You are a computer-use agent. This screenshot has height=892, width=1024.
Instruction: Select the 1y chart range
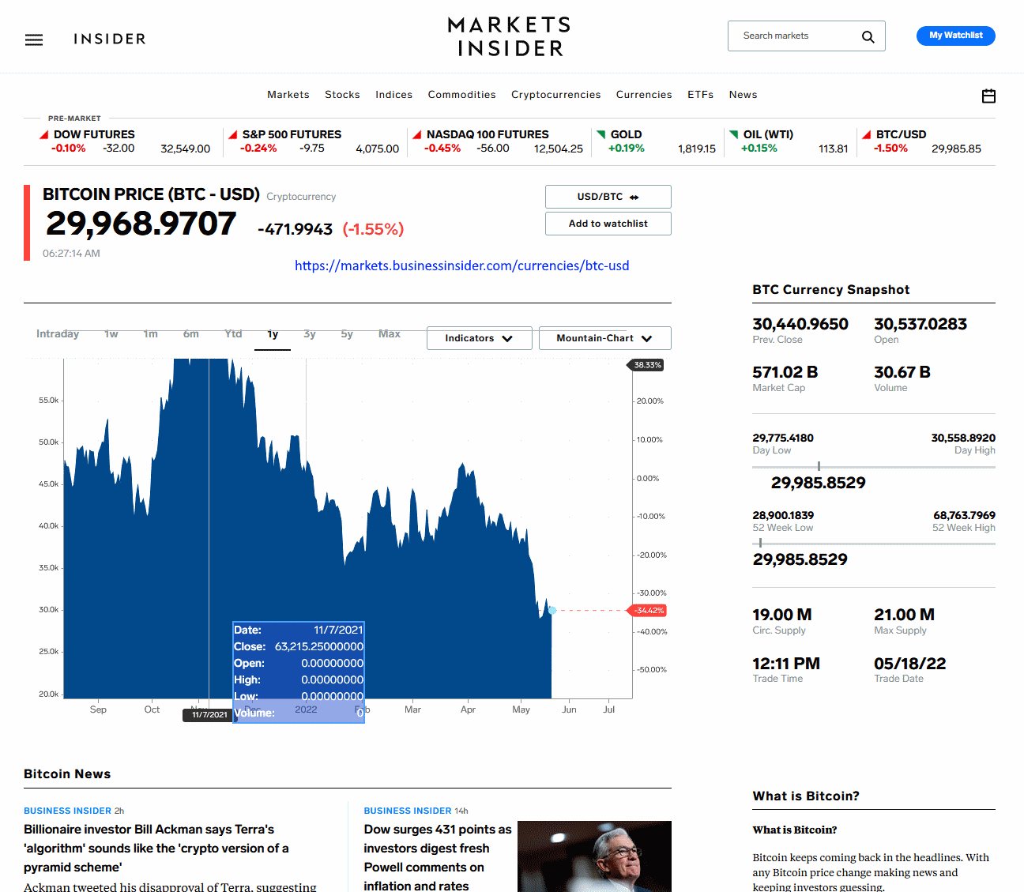[x=273, y=335]
